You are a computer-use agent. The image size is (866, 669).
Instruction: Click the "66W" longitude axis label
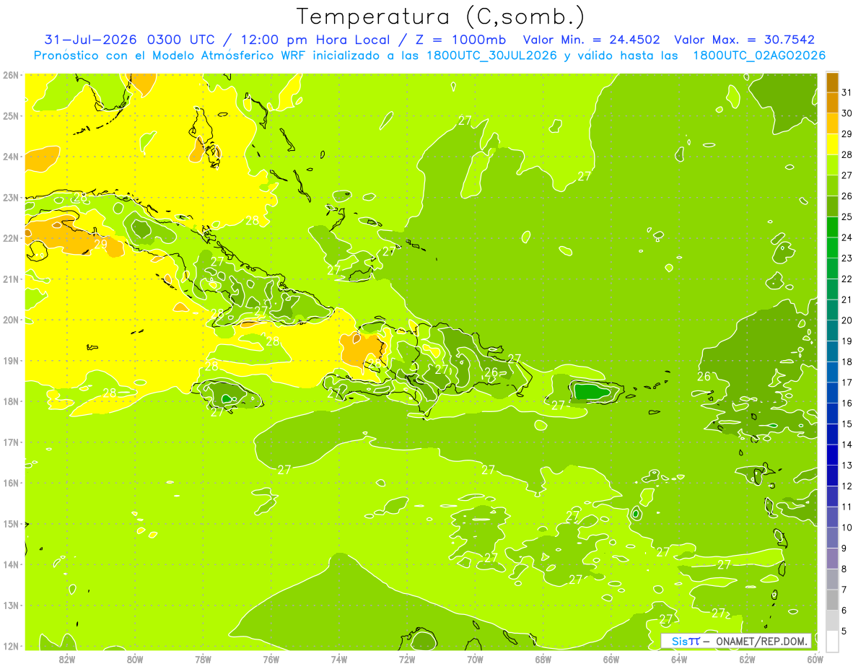611,659
